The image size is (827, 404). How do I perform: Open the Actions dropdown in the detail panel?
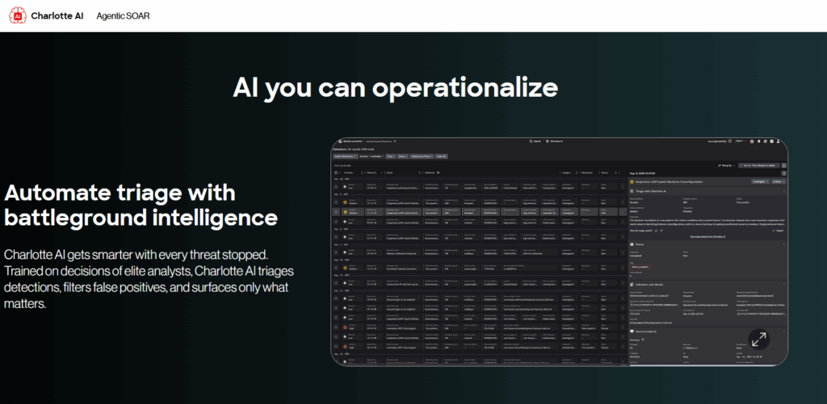777,181
